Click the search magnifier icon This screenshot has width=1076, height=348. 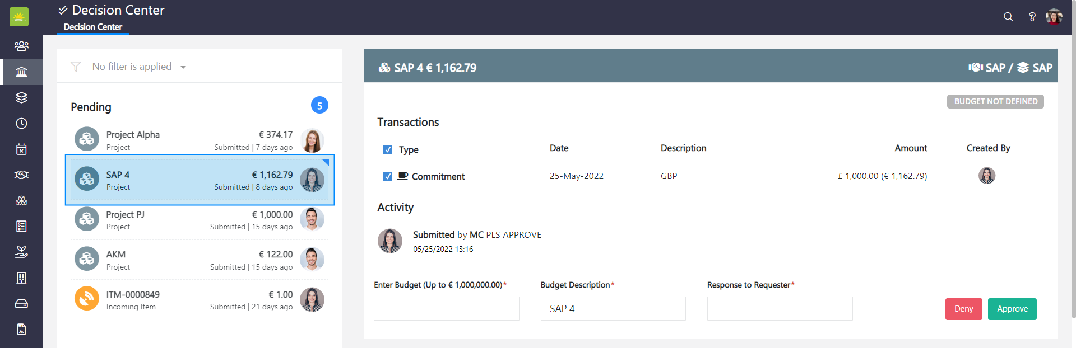coord(1008,17)
